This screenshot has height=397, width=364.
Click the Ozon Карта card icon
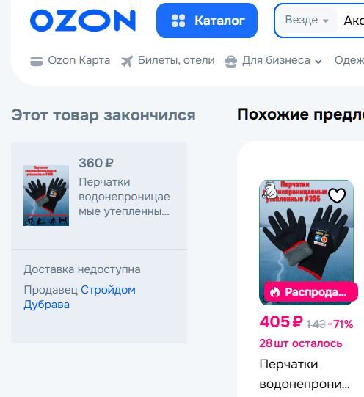37,61
